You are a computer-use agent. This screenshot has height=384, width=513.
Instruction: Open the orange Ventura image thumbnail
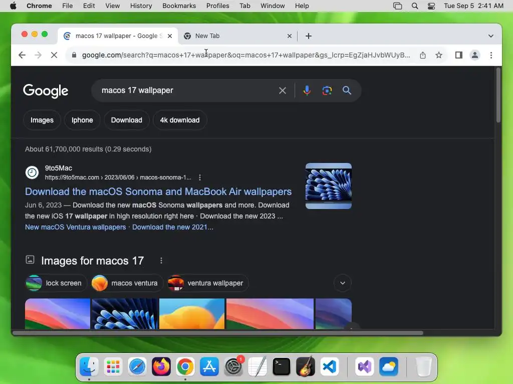point(192,314)
